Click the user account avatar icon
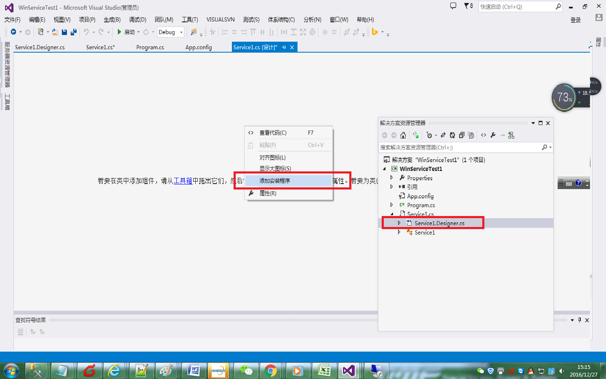This screenshot has width=606, height=379. pos(599,18)
